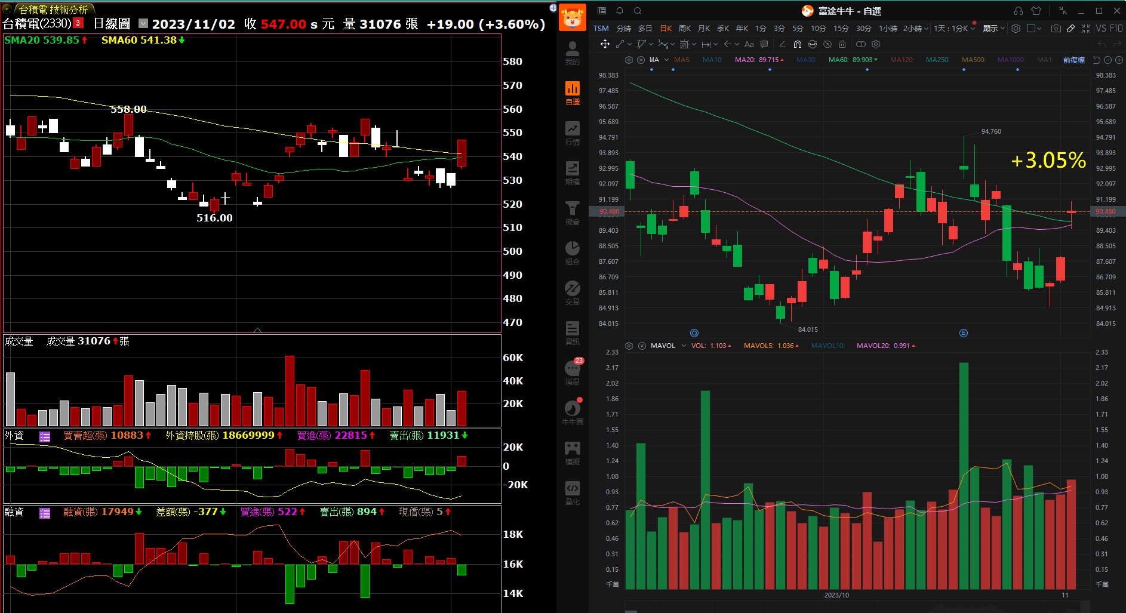Toggle the MA60 indicator line
The width and height of the screenshot is (1126, 613).
pyautogui.click(x=853, y=60)
